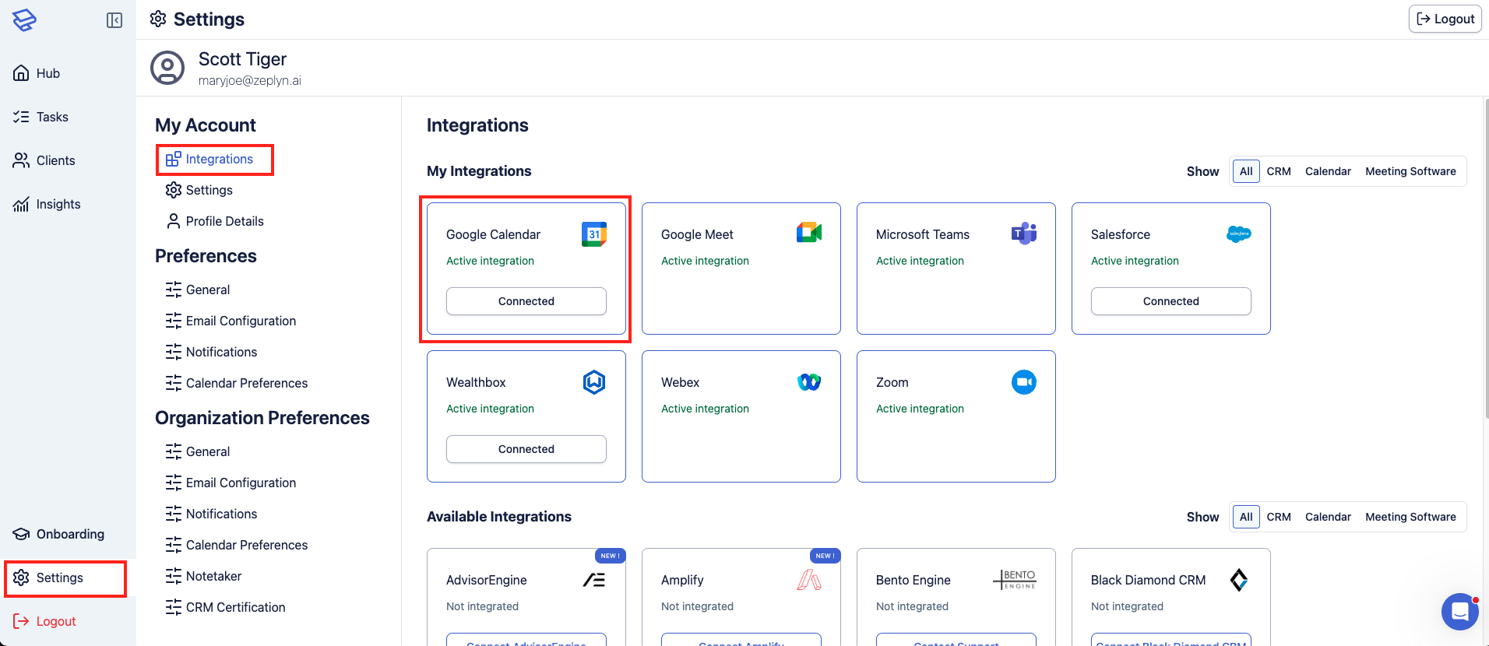Click the Google Calendar logo icon
Image resolution: width=1489 pixels, height=646 pixels.
tap(593, 234)
